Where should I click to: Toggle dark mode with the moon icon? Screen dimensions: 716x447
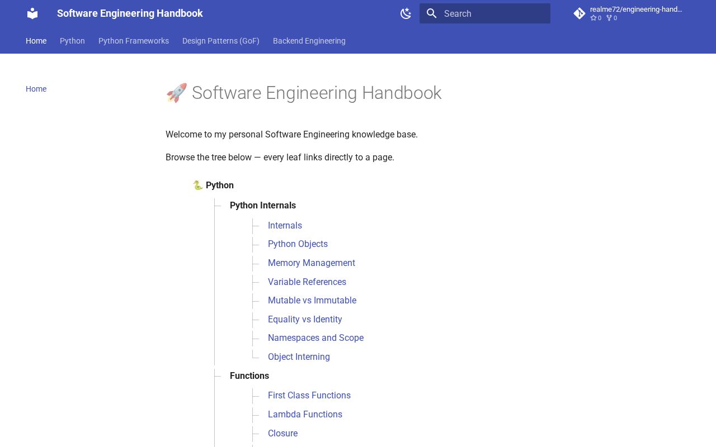click(406, 13)
